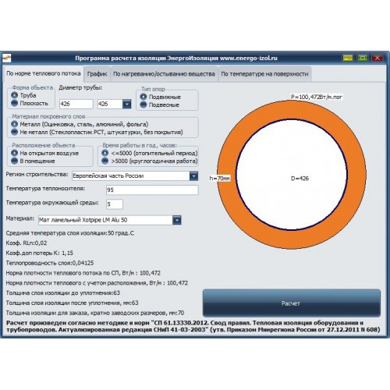390x390 pixels.
Task: Expand the Регион строительства dropdown
Action: [193, 176]
